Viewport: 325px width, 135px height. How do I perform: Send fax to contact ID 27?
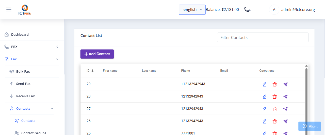[285, 109]
